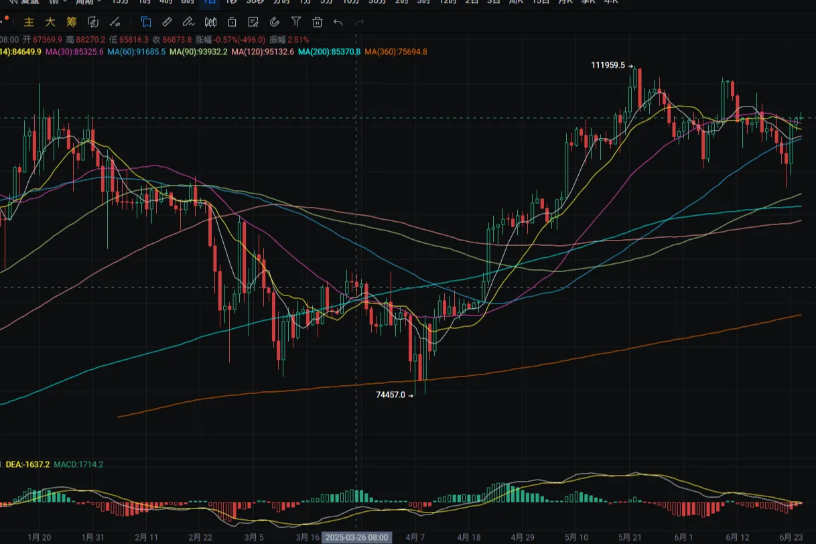The width and height of the screenshot is (816, 544).
Task: Click the 大 big-order button
Action: coord(50,22)
